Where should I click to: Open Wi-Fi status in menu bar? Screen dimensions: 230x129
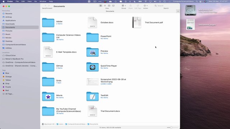pos(146,1)
